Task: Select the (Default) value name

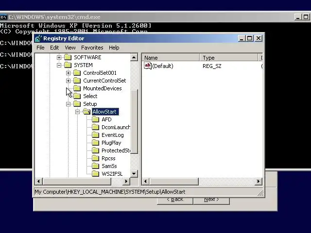Action: (x=163, y=66)
